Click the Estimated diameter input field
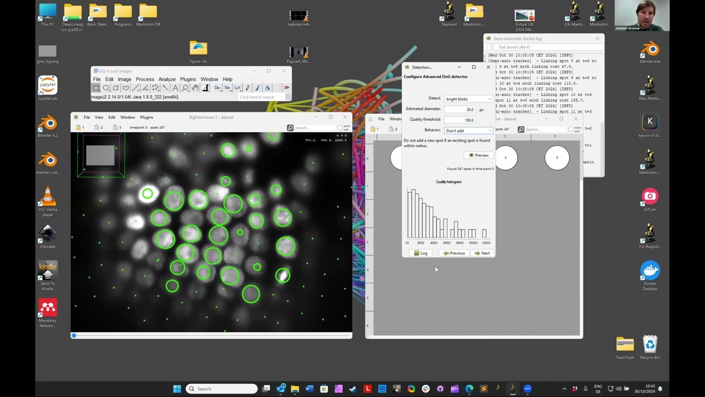This screenshot has width=705, height=397. click(461, 109)
